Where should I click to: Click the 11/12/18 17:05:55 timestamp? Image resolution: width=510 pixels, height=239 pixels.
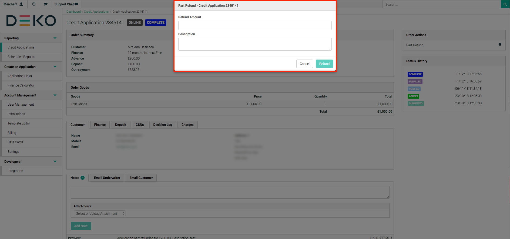pyautogui.click(x=468, y=74)
